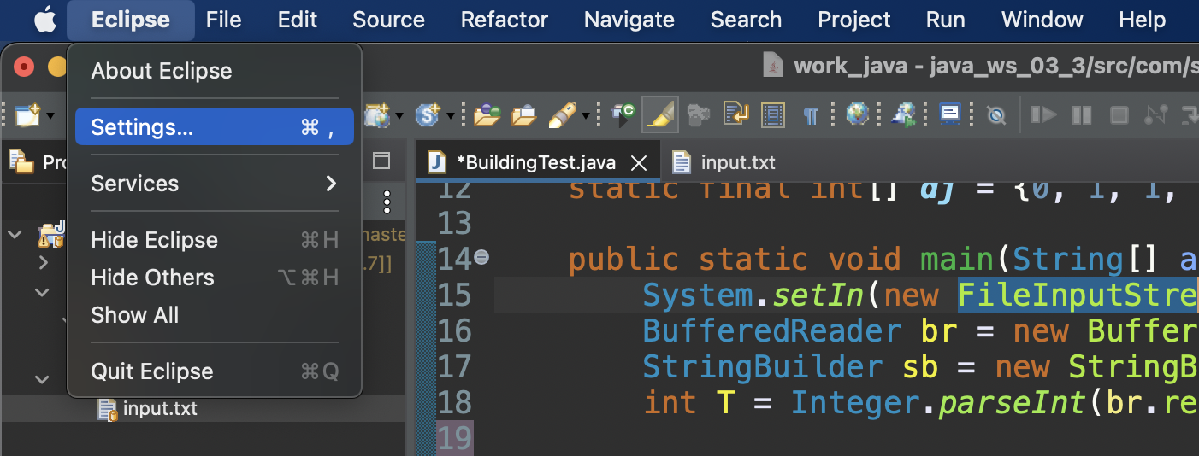Viewport: 1199px width, 456px height.
Task: Click the Terminate stop toolbar icon
Action: [1119, 114]
